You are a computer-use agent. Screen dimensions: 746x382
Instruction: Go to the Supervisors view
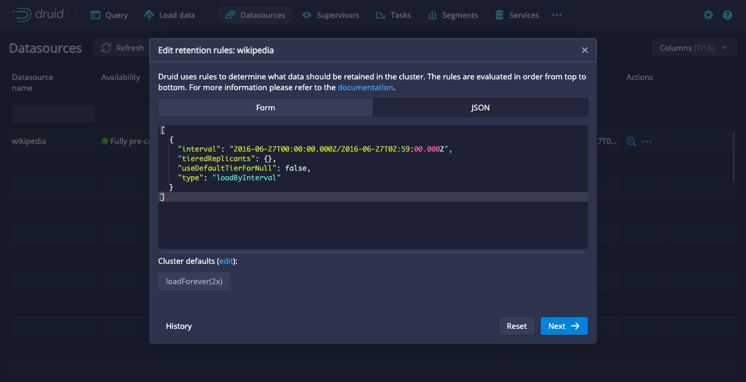pos(330,15)
